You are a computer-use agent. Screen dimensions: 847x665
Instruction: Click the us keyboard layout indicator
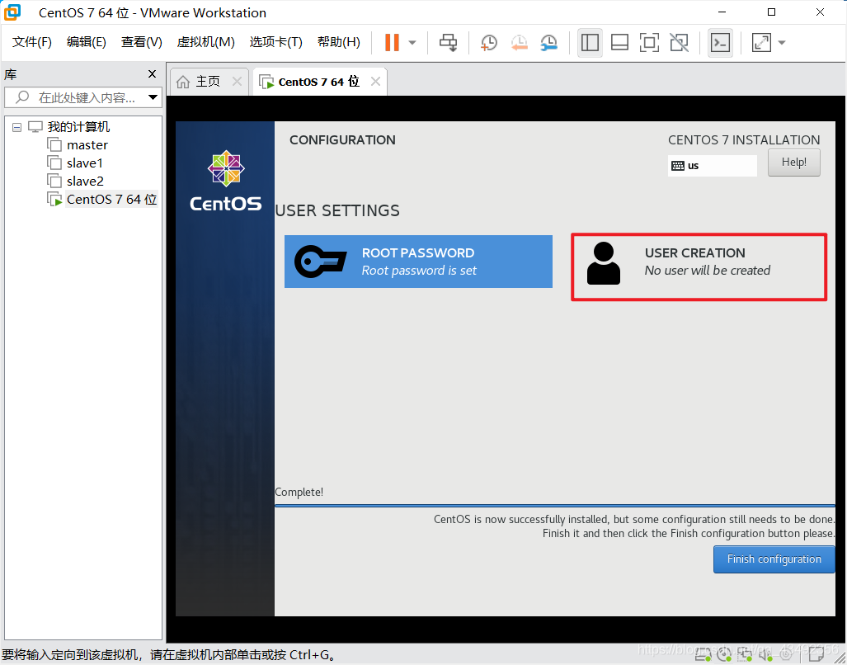[712, 165]
